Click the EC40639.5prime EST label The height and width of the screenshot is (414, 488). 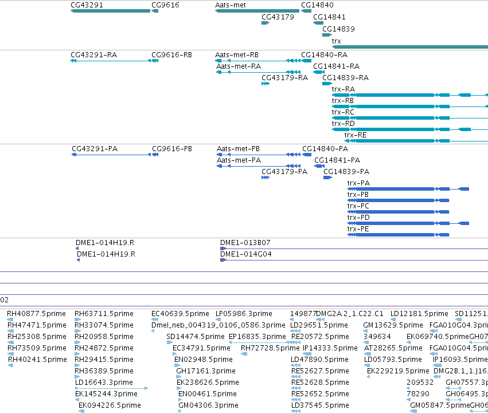point(180,314)
